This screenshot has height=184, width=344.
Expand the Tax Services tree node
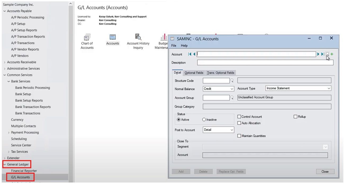point(9,152)
